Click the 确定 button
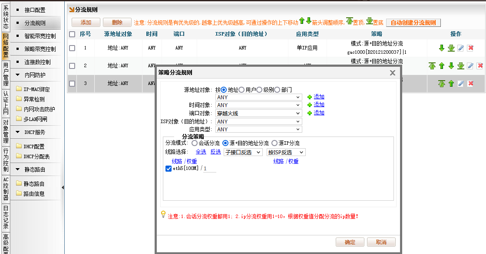The image size is (486, 254). coord(350,242)
